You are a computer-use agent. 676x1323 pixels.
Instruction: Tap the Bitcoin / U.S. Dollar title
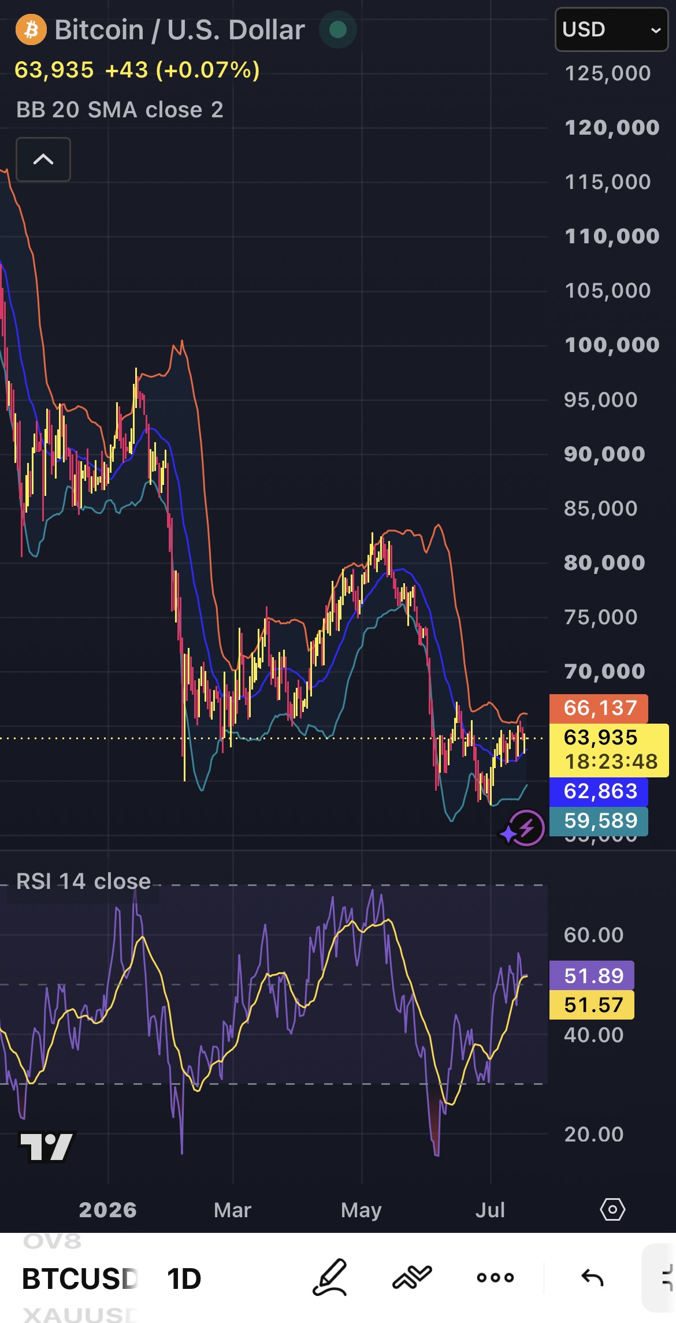(x=180, y=29)
